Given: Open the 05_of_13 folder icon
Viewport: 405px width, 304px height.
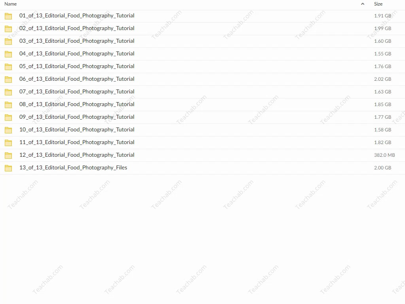Looking at the screenshot, I should pos(8,66).
